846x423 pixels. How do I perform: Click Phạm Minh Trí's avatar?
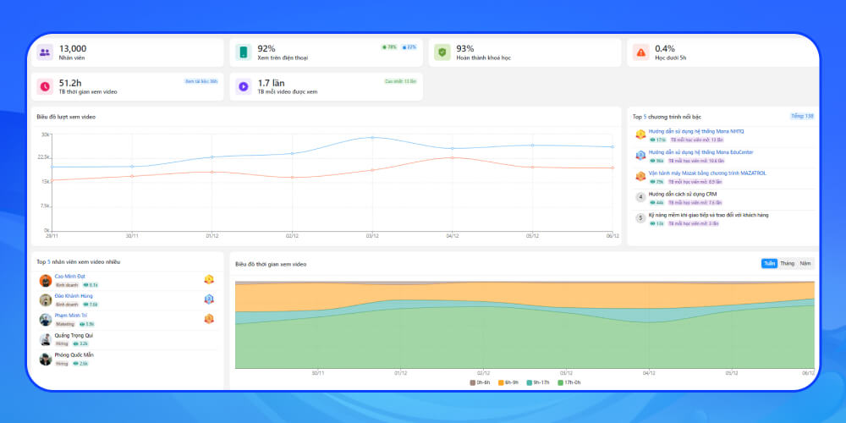click(x=46, y=320)
